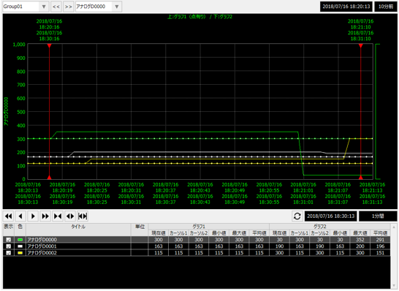The height and width of the screenshot is (291, 399).
Task: Click the value 291 in the table
Action: [x=380, y=240]
